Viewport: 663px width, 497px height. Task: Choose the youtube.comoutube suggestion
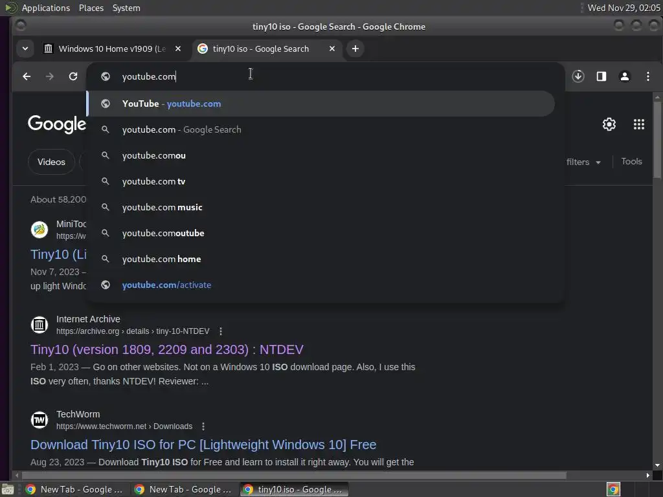321,233
